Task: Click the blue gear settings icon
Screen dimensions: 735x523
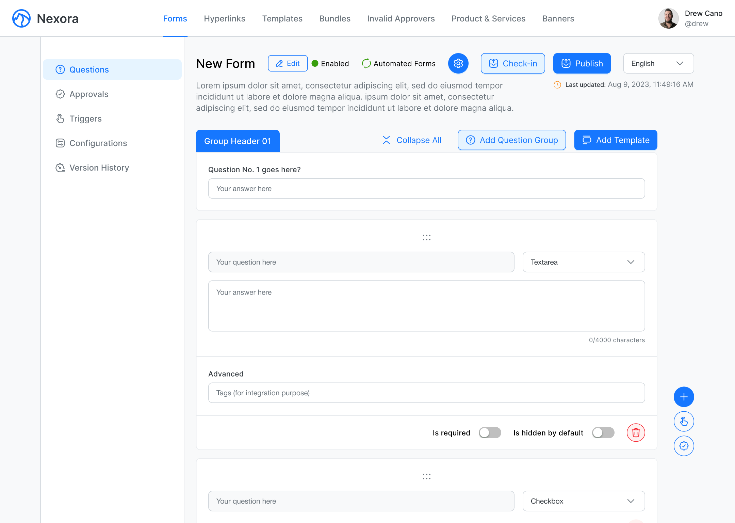Action: pyautogui.click(x=458, y=63)
